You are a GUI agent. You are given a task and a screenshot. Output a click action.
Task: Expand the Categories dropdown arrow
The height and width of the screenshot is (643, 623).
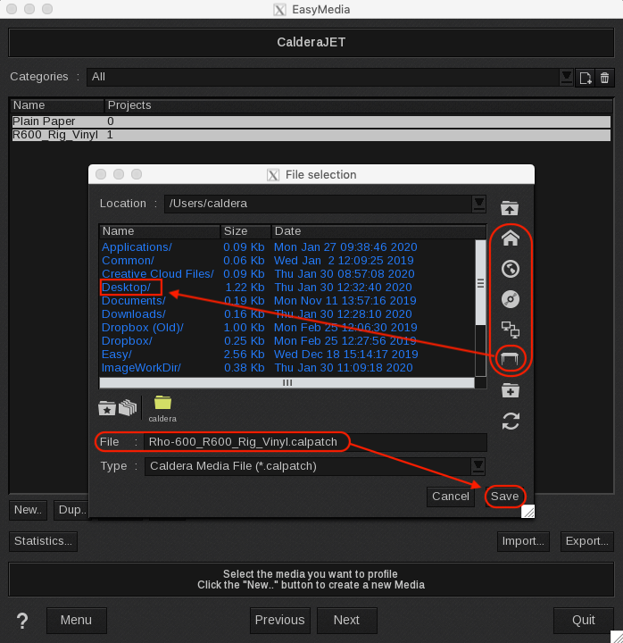pos(567,78)
